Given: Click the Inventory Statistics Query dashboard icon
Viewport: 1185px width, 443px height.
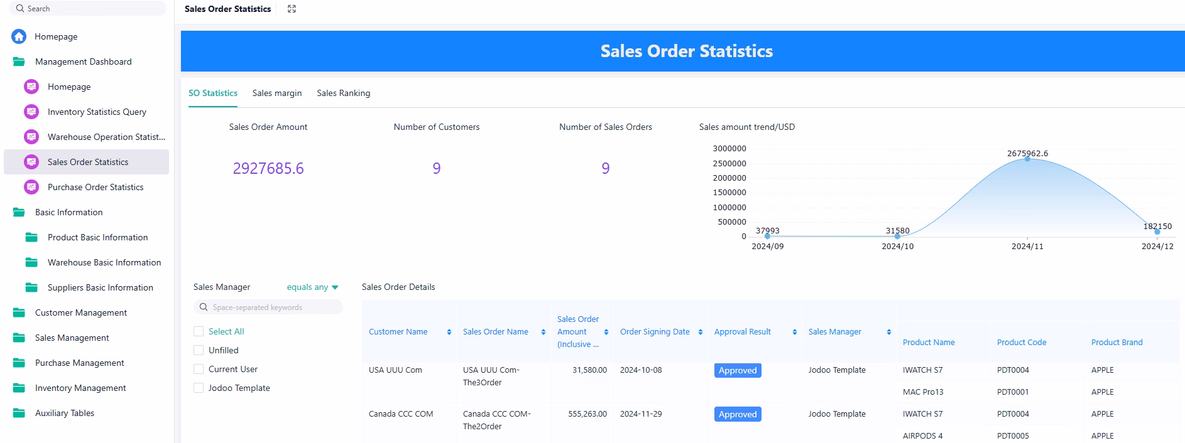Looking at the screenshot, I should coord(31,112).
